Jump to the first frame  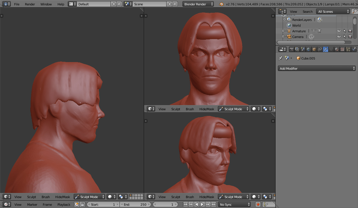coord(185,204)
